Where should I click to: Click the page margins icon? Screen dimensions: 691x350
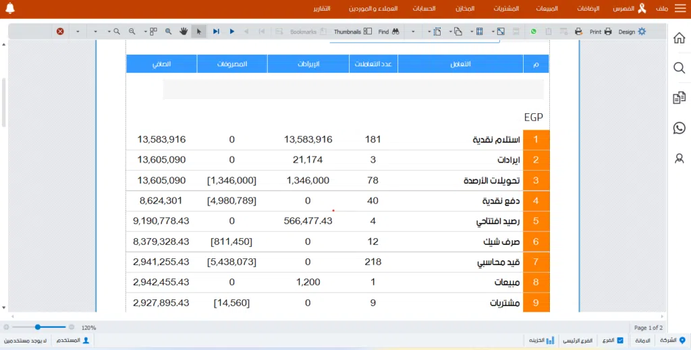point(480,32)
